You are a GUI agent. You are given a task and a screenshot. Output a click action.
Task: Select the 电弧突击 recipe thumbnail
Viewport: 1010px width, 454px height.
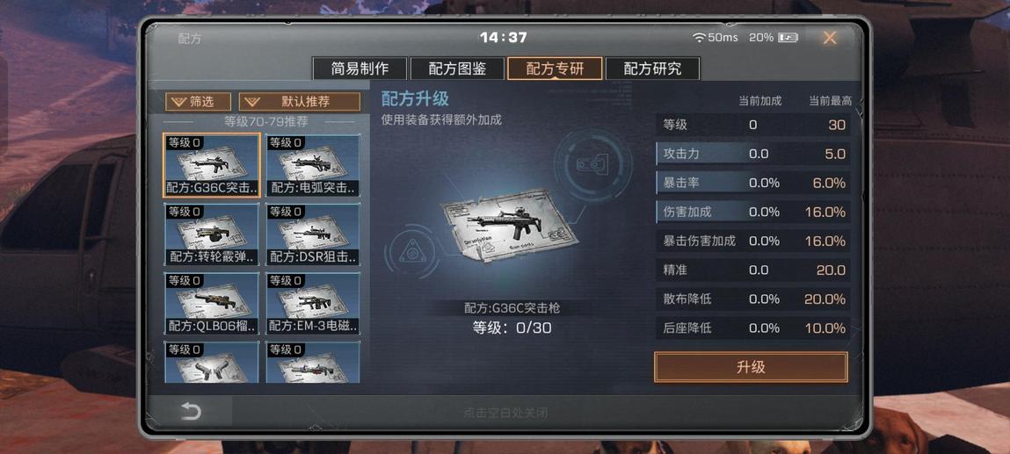312,164
